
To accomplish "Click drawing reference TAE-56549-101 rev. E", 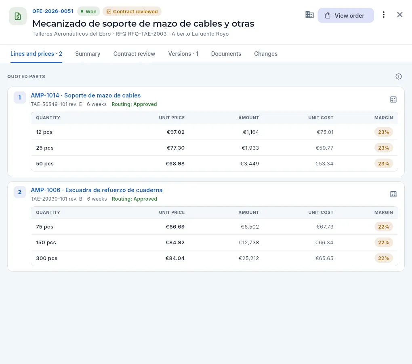I will click(x=57, y=104).
